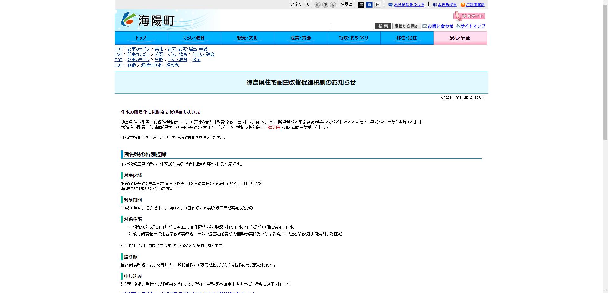Switch background color to 白 white

point(377,5)
